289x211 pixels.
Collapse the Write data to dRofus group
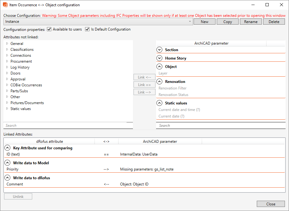[x=8, y=178]
